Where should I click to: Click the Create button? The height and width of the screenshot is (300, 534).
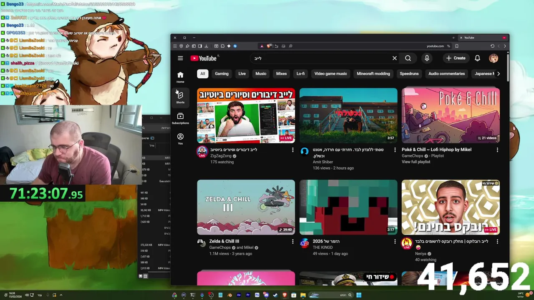click(x=456, y=58)
